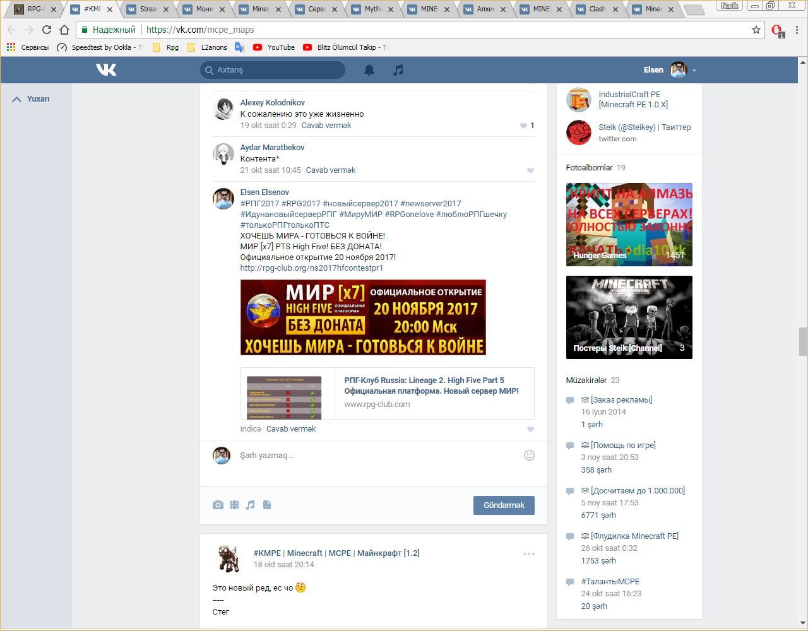Screen dimensions: 808x631
Task: Attach audio with music note icon
Action: [x=251, y=505]
